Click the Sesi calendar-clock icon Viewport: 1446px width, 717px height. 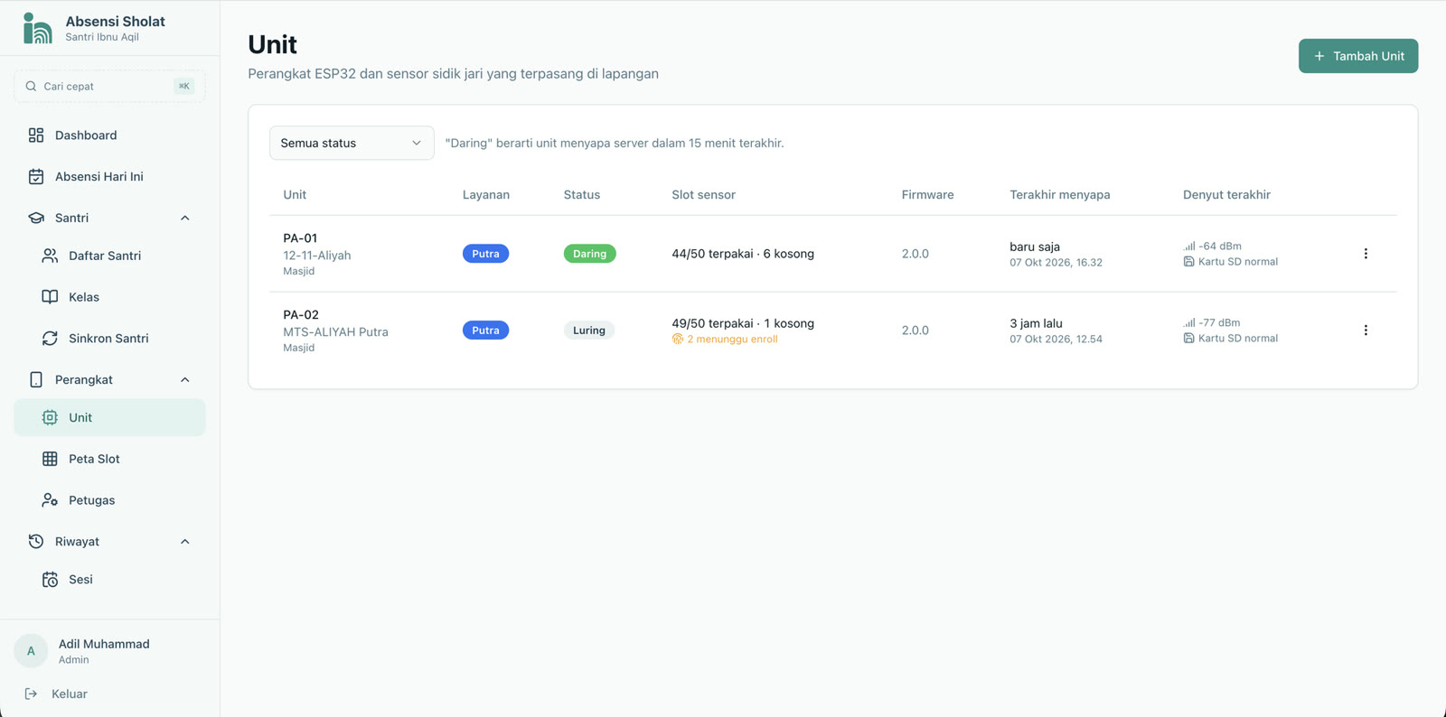(x=50, y=580)
